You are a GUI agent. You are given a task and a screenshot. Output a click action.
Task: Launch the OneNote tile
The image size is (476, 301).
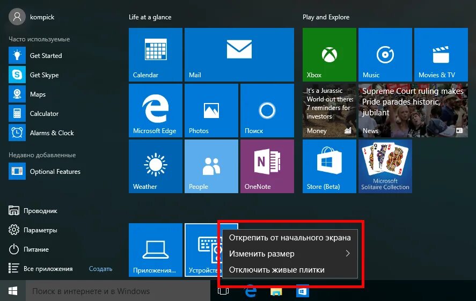click(x=267, y=166)
